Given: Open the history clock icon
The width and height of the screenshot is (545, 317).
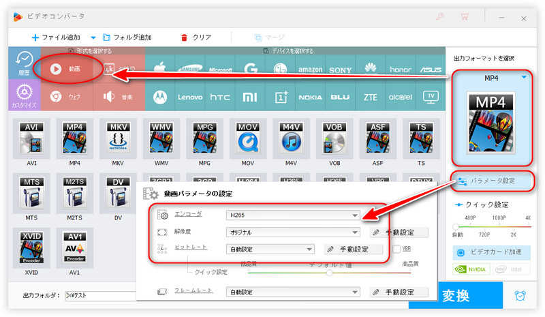Looking at the screenshot, I should [25, 63].
